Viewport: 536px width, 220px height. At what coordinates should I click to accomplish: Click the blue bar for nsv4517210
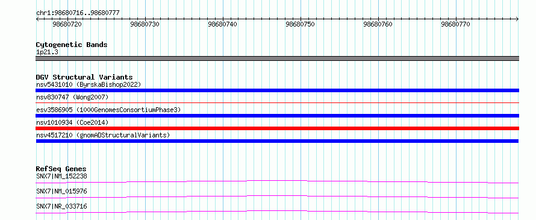pyautogui.click(x=277, y=141)
